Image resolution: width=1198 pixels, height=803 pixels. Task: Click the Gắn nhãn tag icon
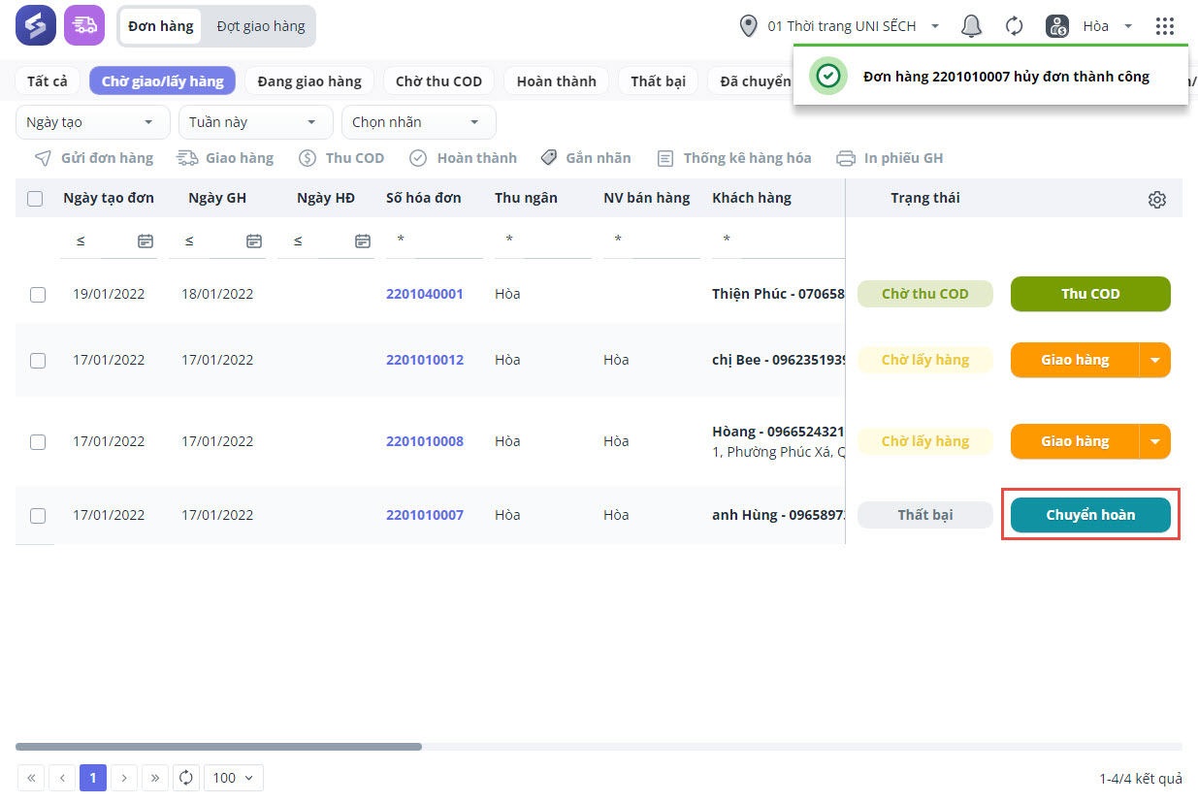coord(549,158)
